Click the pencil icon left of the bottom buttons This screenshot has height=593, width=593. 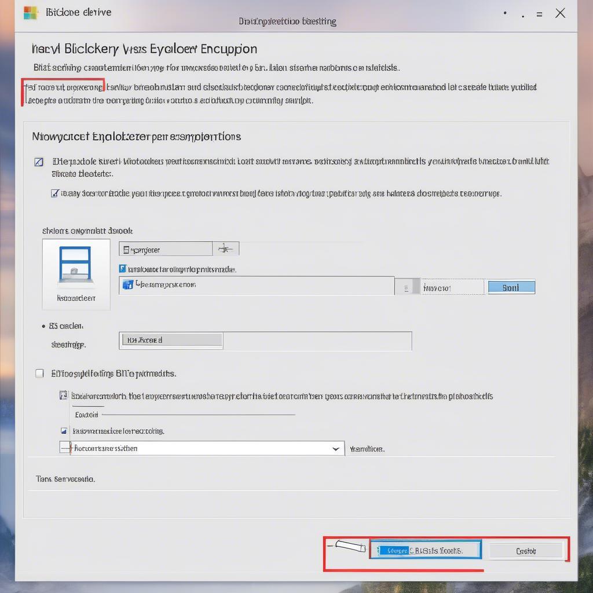click(x=350, y=546)
